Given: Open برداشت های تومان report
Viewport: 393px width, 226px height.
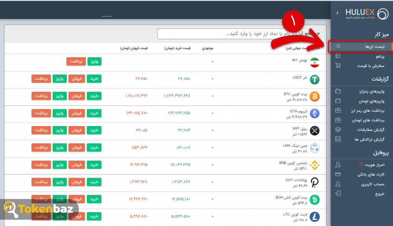Looking at the screenshot, I should tap(368, 120).
